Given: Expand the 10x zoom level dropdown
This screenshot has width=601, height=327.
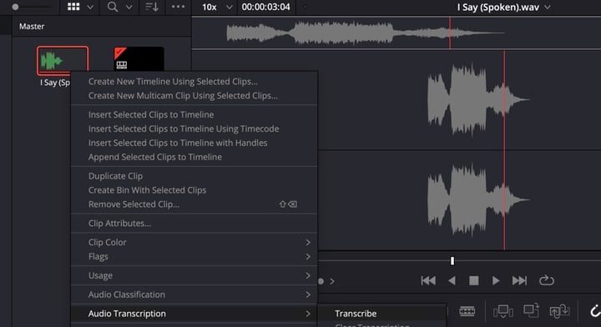Looking at the screenshot, I should pyautogui.click(x=217, y=7).
